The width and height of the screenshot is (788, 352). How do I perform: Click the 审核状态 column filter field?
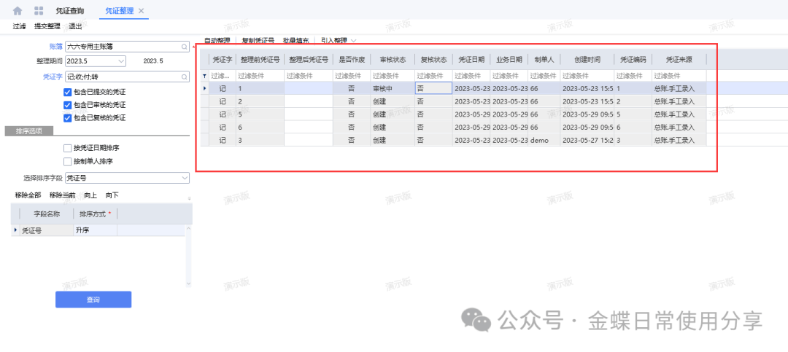tap(391, 76)
